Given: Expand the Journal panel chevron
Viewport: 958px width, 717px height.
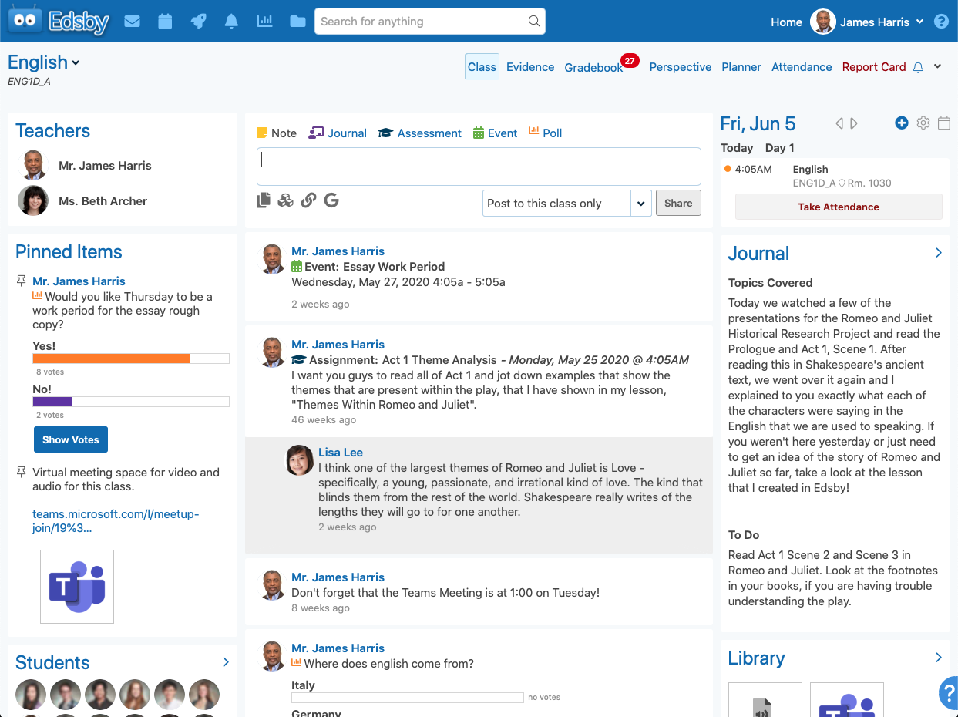Looking at the screenshot, I should (938, 253).
